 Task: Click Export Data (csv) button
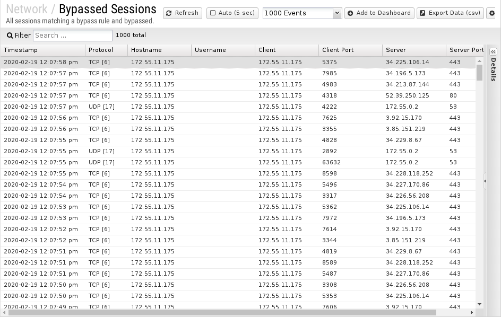click(450, 13)
